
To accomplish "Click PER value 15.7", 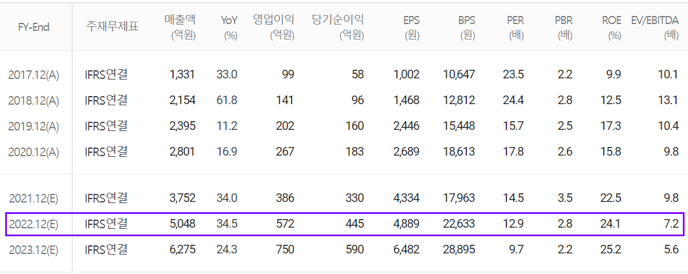I will pos(514,126).
